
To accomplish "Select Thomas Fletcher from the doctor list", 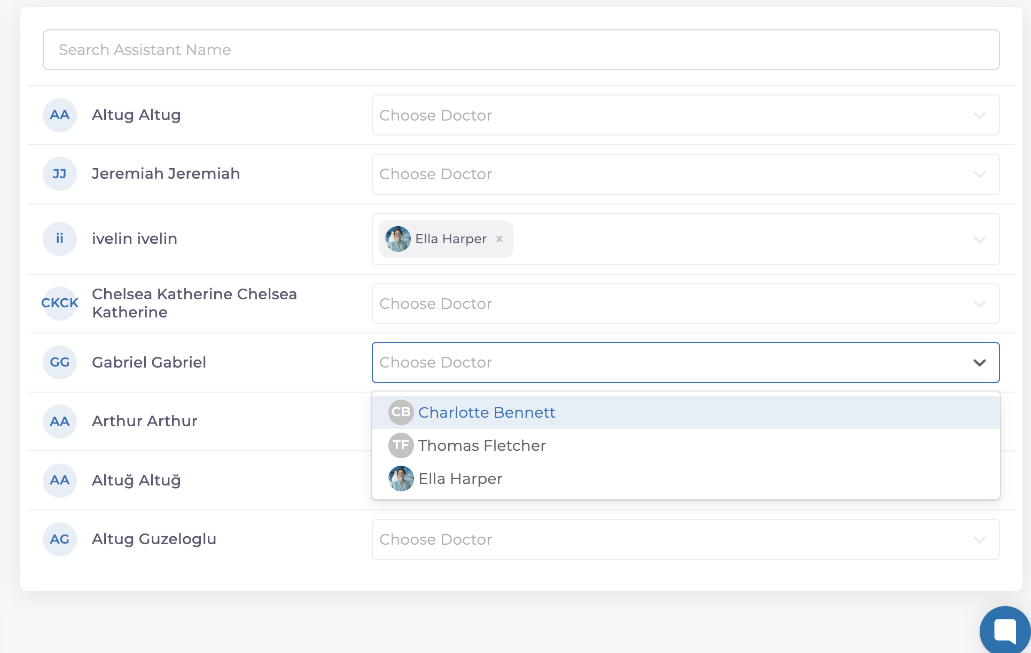I will (481, 445).
